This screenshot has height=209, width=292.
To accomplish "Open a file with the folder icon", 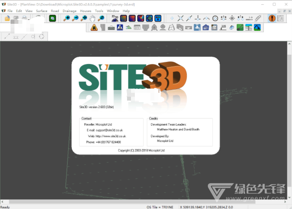I will (x=7, y=18).
